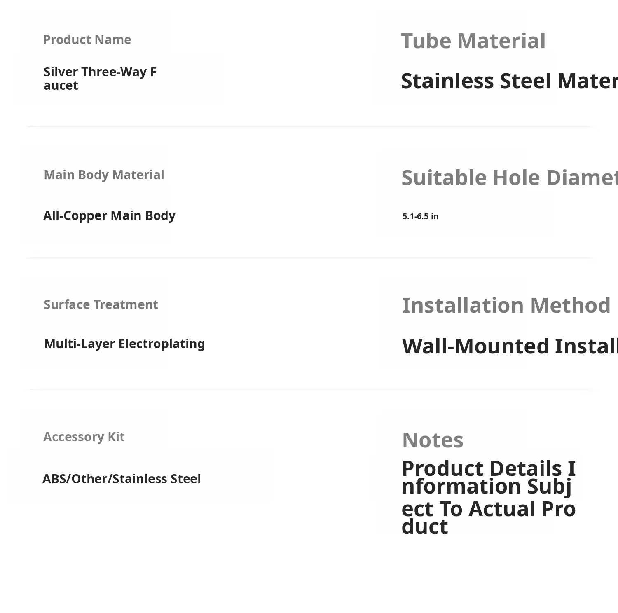Click the divider line below Surface Treatment row

click(310, 389)
